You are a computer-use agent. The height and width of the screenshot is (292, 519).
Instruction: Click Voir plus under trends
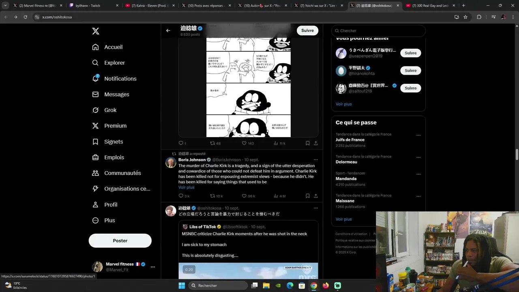point(343,219)
